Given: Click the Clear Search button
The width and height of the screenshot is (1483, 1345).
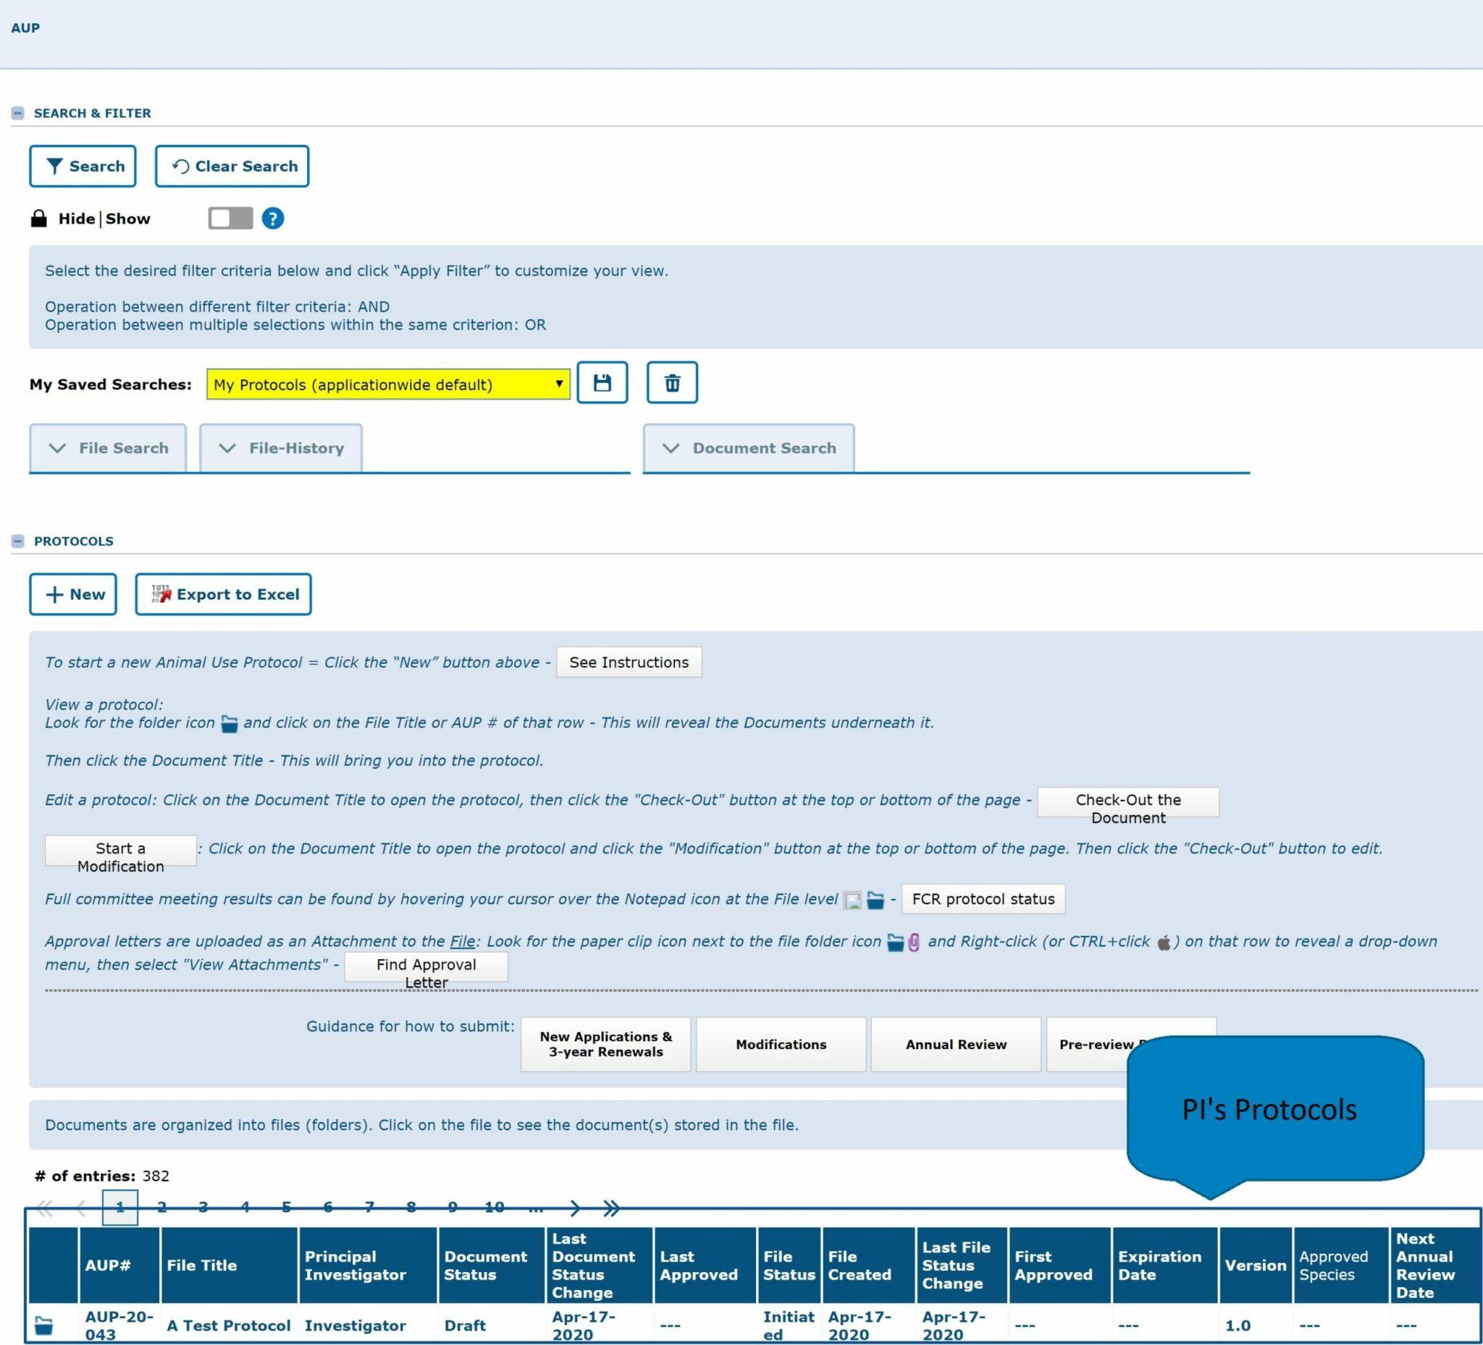Looking at the screenshot, I should (232, 166).
